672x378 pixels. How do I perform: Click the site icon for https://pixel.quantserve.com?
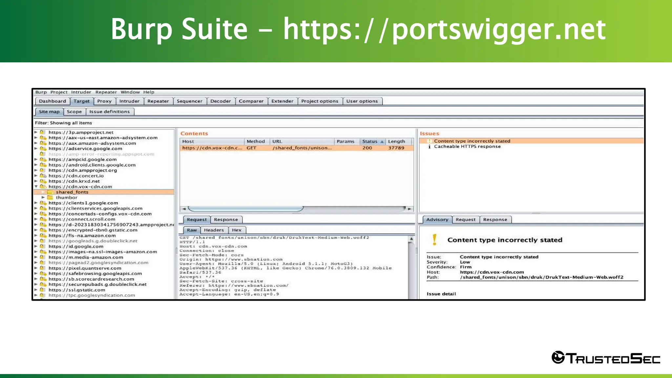(43, 268)
